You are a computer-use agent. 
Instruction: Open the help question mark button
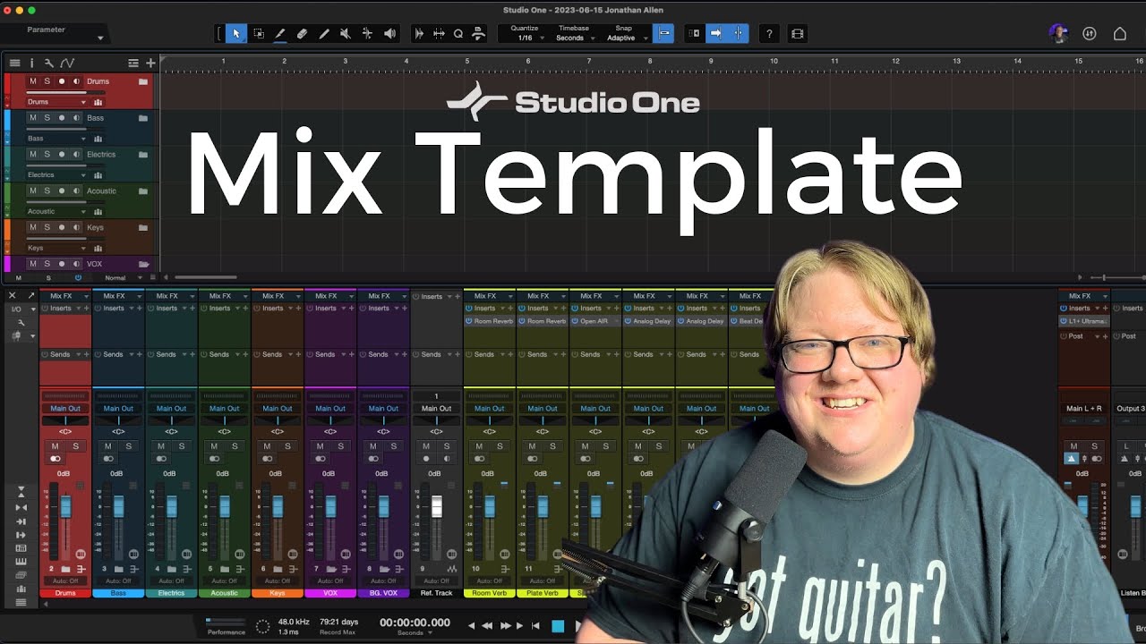click(769, 34)
